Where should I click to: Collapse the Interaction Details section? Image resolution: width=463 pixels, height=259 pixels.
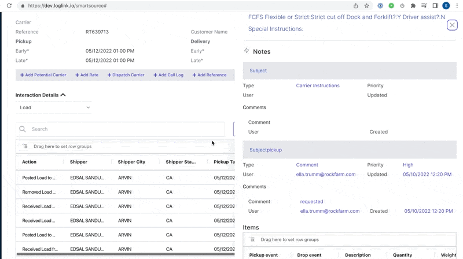click(63, 95)
